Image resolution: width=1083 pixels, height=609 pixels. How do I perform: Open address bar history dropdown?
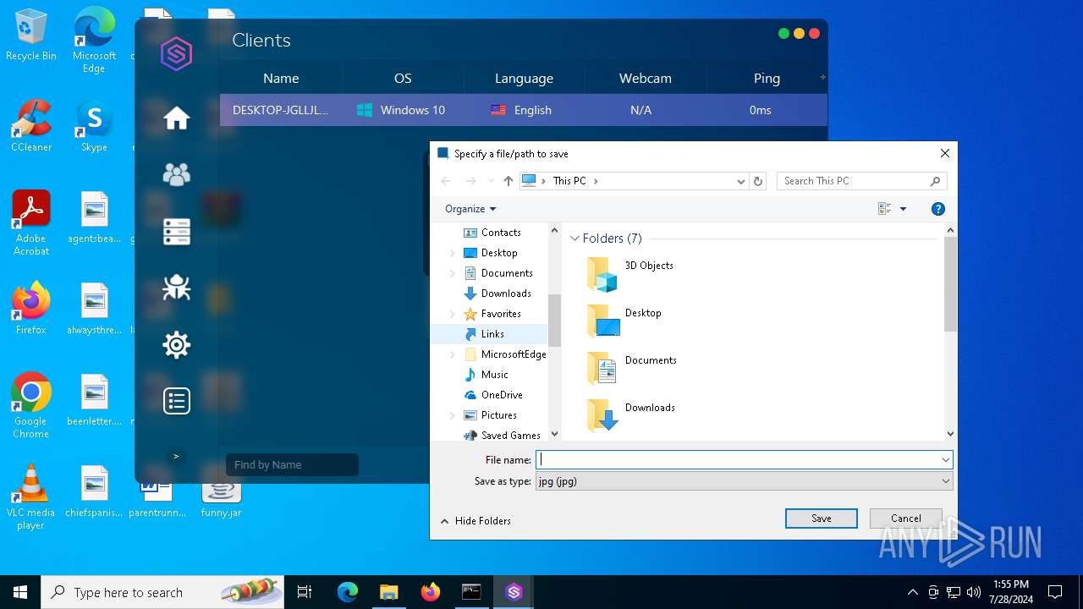tap(740, 181)
